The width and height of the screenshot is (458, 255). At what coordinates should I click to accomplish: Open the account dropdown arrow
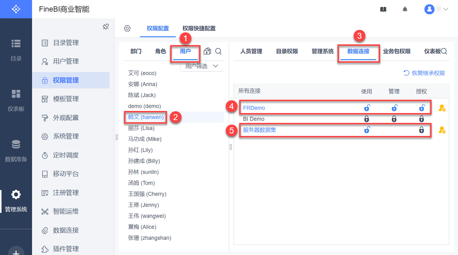pos(446,10)
